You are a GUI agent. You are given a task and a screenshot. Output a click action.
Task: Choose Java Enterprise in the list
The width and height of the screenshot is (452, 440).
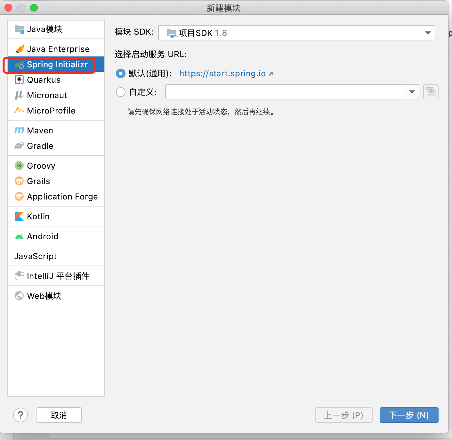click(56, 49)
